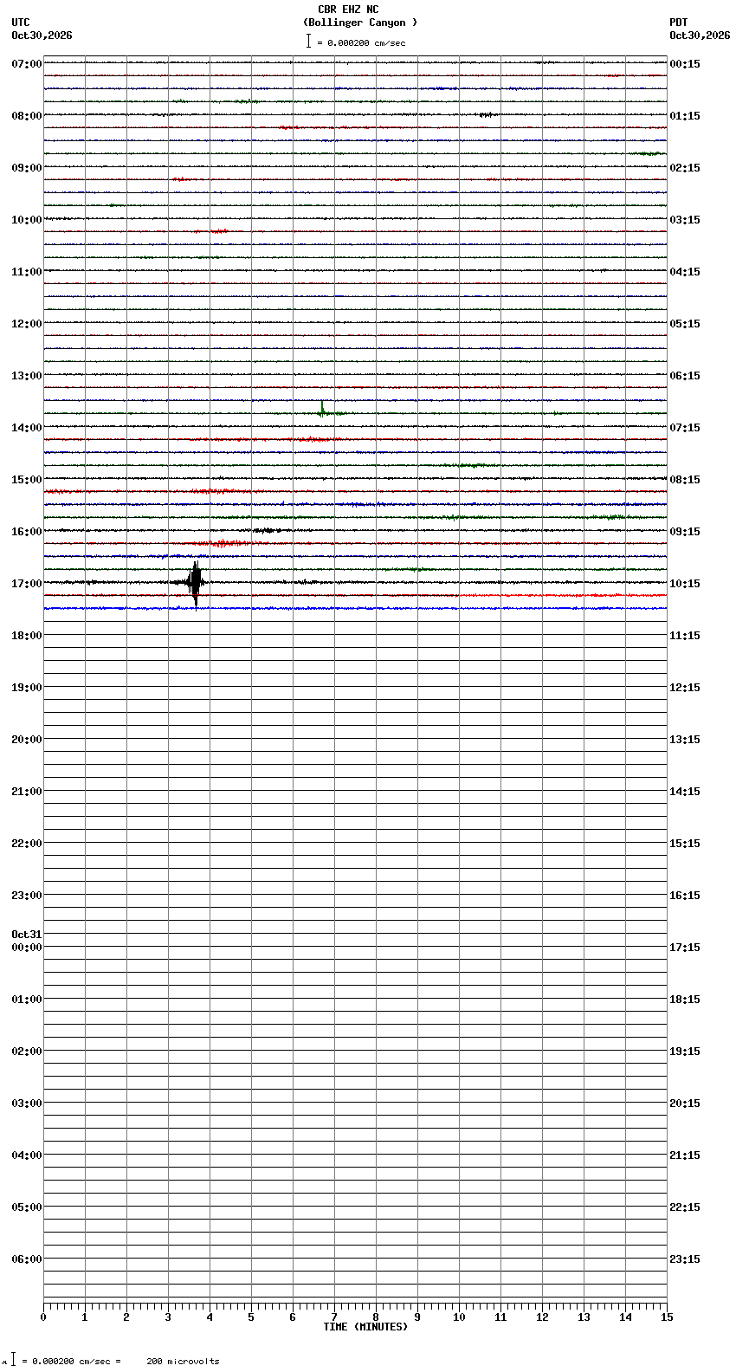Select the 16:00 UTC row label

[x=27, y=532]
